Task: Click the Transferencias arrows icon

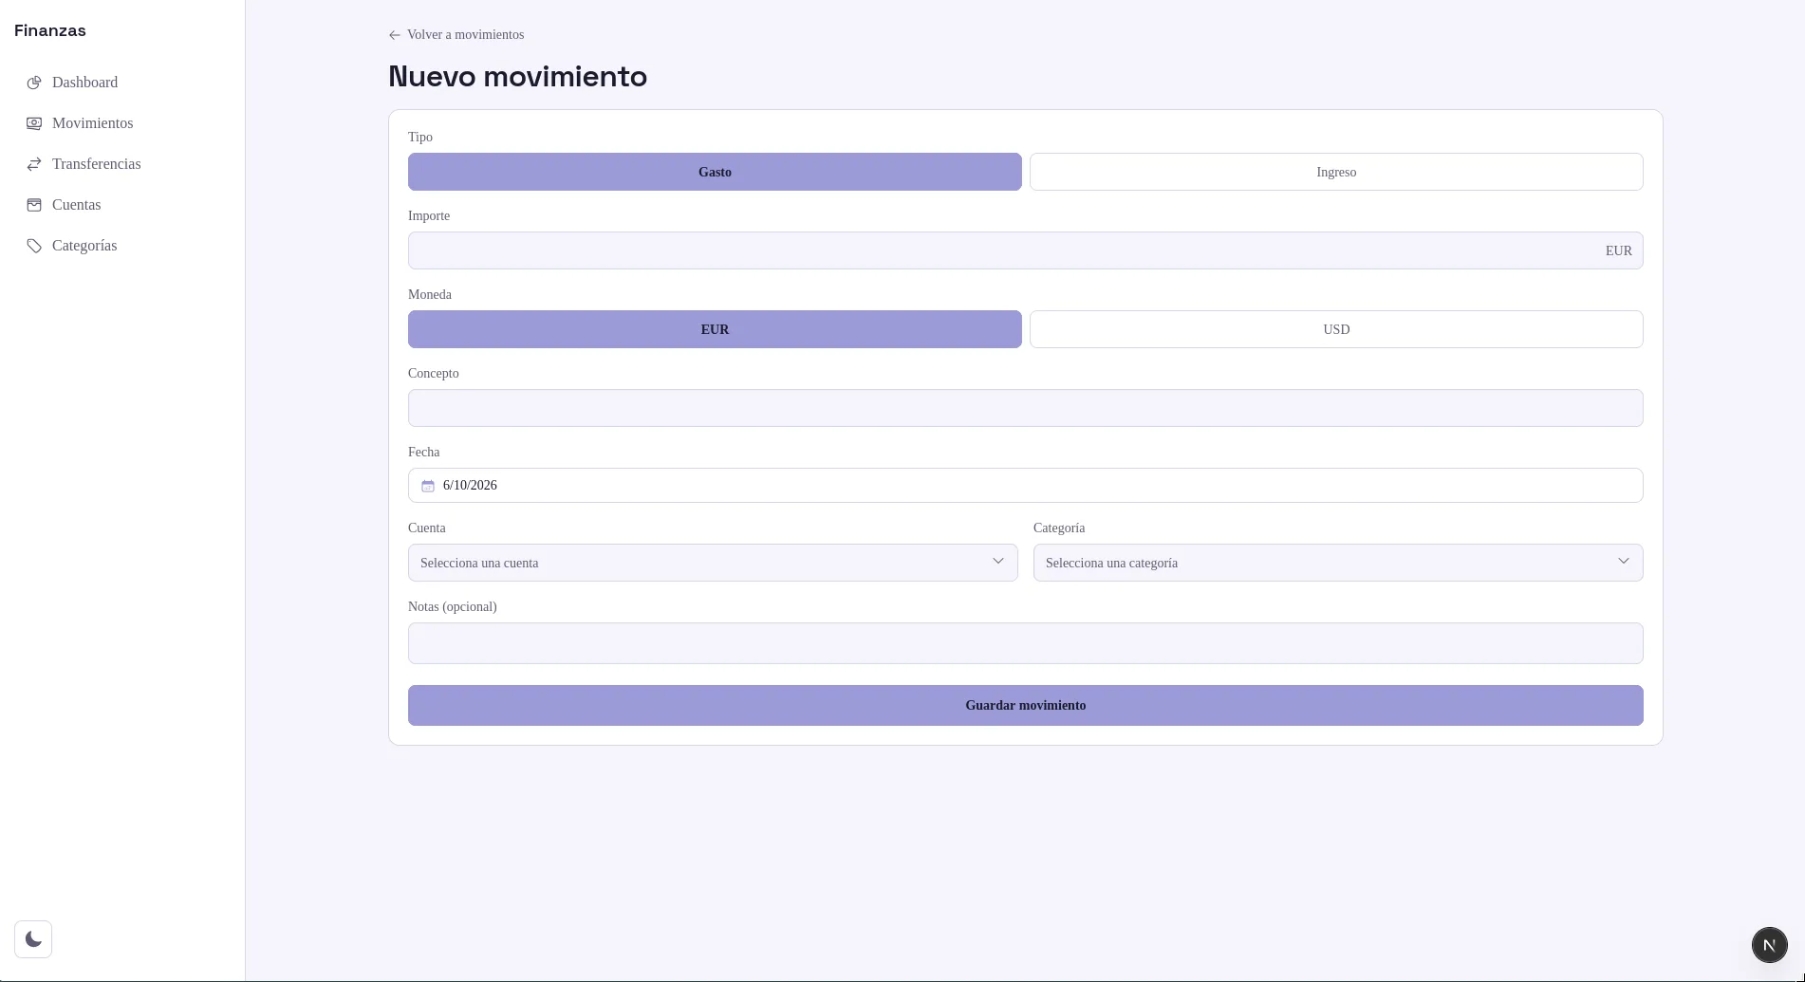Action: 34,164
